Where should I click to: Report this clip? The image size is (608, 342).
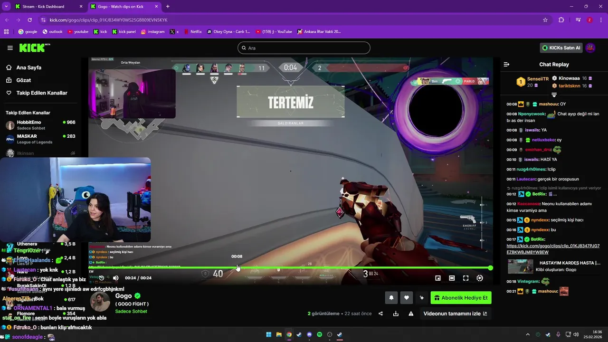click(x=411, y=313)
